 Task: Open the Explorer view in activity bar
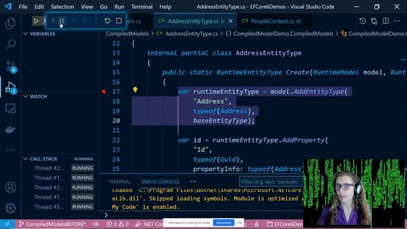click(x=10, y=24)
